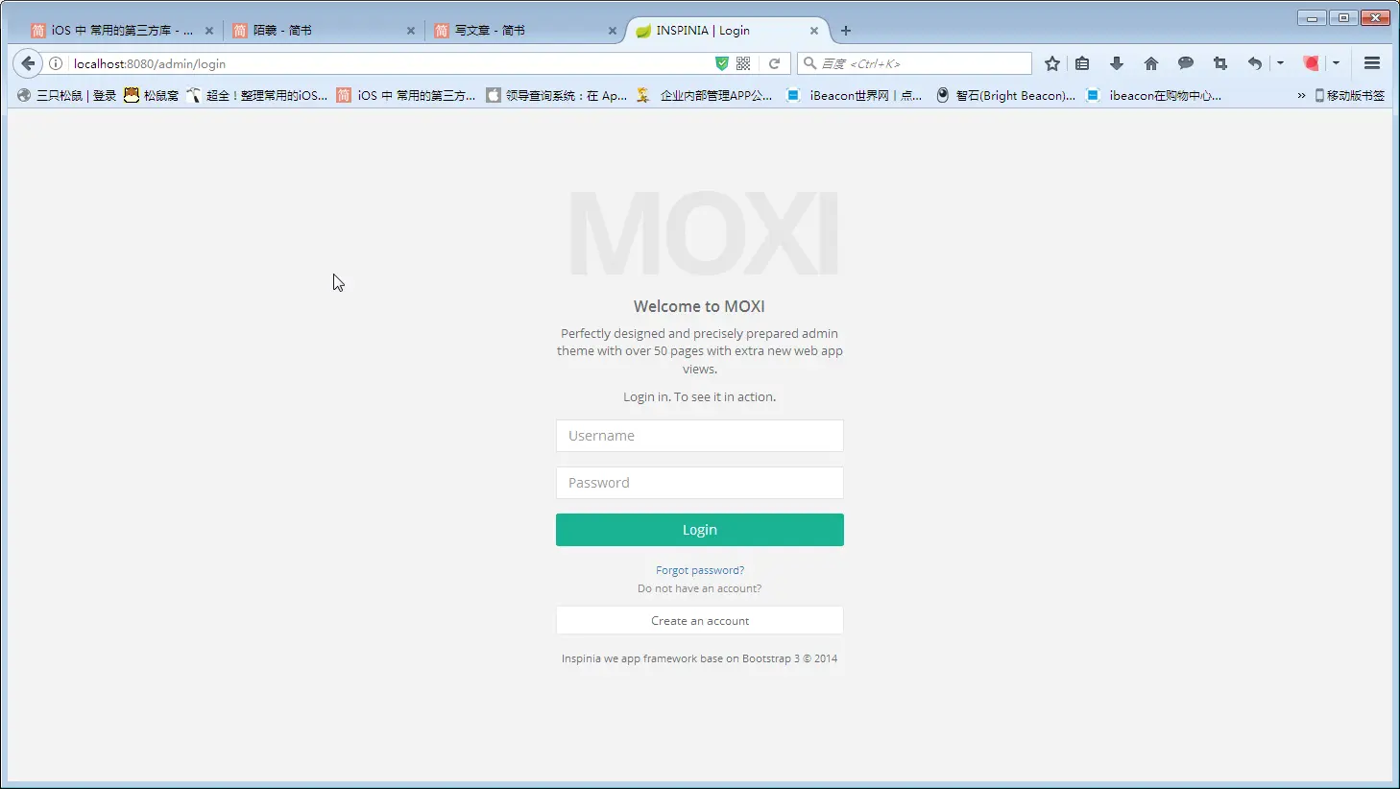Select the 'INSPINIA | Login' tab
The image size is (1400, 789).
728,31
